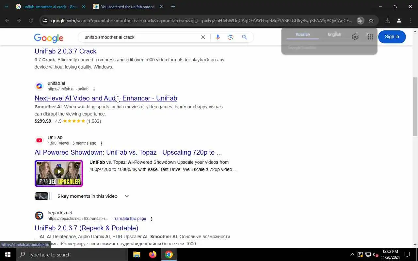
Task: Click the volume icon in system tray
Action: point(376,254)
